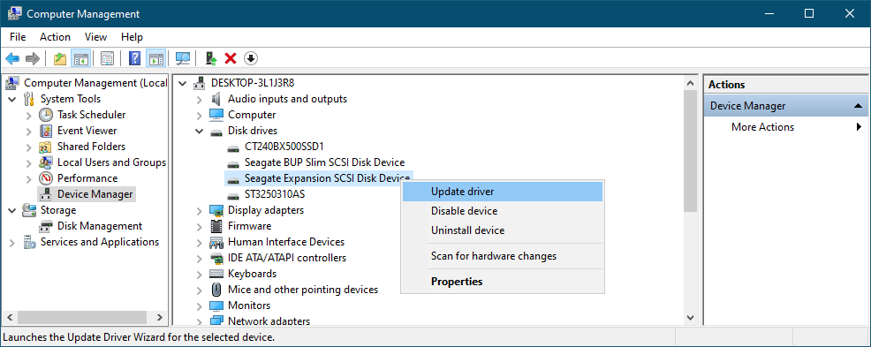Toggle Show/Hide Console Tree toolbar button
This screenshot has width=871, height=347.
pyautogui.click(x=80, y=58)
